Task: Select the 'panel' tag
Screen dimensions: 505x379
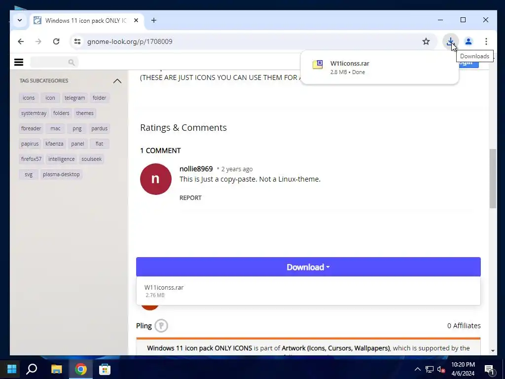Action: (77, 144)
